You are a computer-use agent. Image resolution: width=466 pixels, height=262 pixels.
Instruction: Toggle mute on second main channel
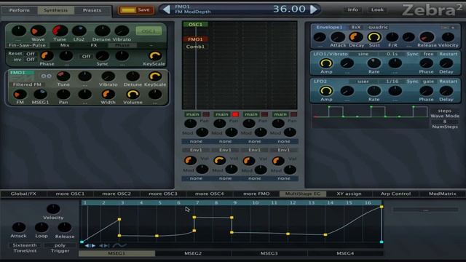click(x=235, y=114)
